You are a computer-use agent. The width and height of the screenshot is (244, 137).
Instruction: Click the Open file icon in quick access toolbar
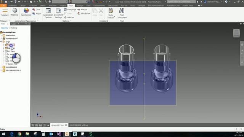(x=11, y=2)
